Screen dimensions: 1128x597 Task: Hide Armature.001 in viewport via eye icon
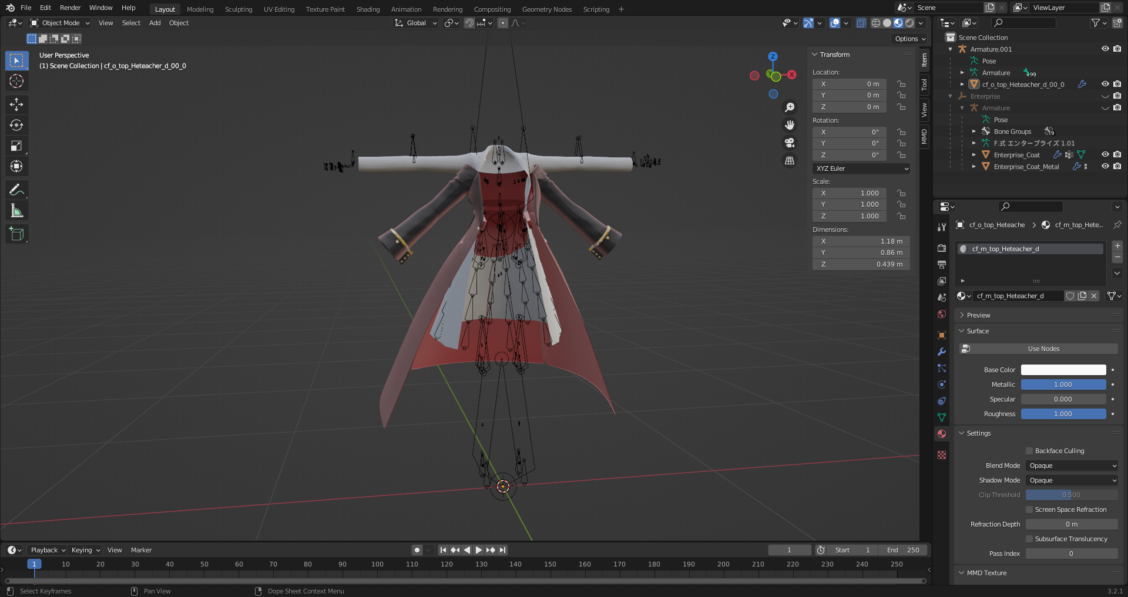tap(1105, 49)
